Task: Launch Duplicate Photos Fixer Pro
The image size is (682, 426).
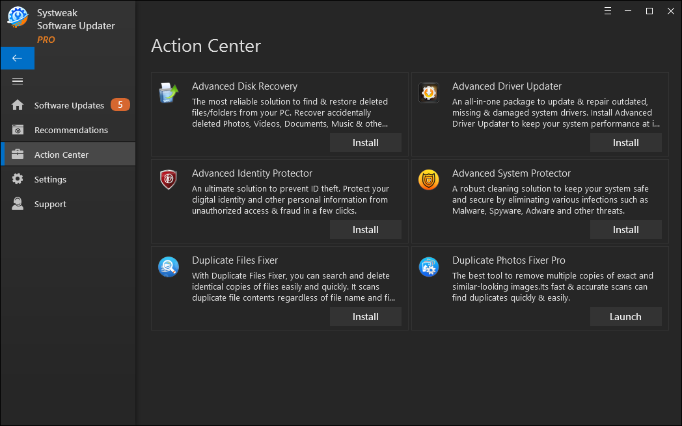Action: click(626, 316)
